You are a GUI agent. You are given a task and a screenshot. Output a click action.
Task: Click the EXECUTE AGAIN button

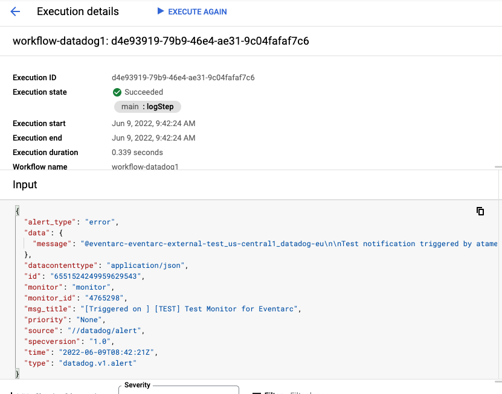pos(192,11)
